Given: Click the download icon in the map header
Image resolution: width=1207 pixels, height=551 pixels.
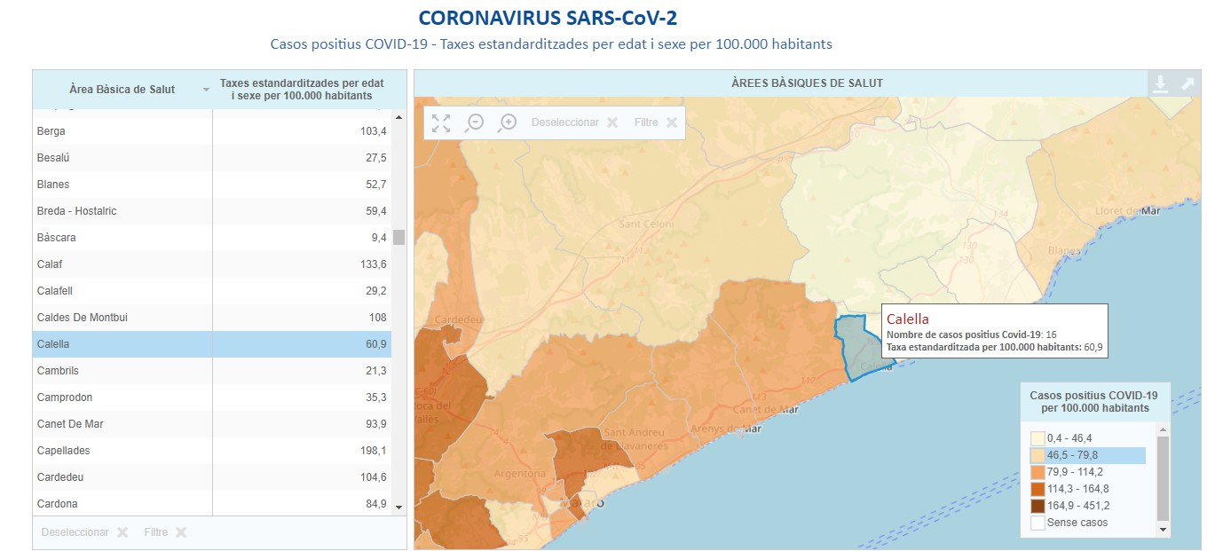Looking at the screenshot, I should pos(1159,84).
